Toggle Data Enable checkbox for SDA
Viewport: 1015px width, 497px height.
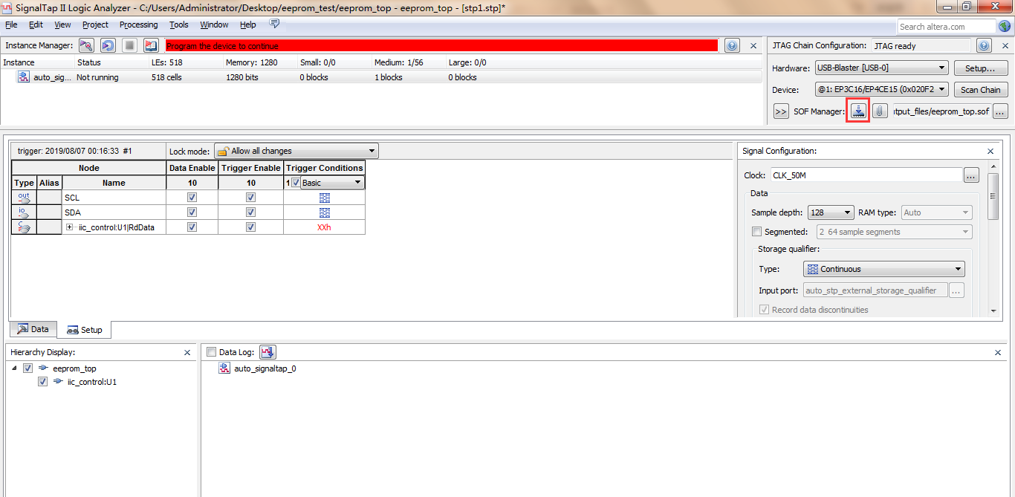click(x=192, y=212)
